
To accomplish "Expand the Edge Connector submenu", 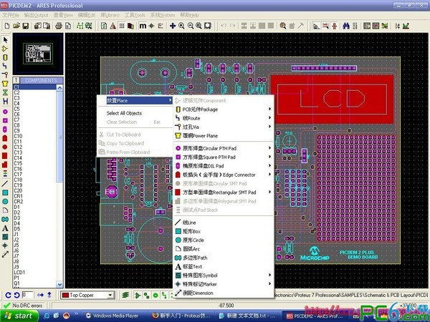I will (x=269, y=175).
